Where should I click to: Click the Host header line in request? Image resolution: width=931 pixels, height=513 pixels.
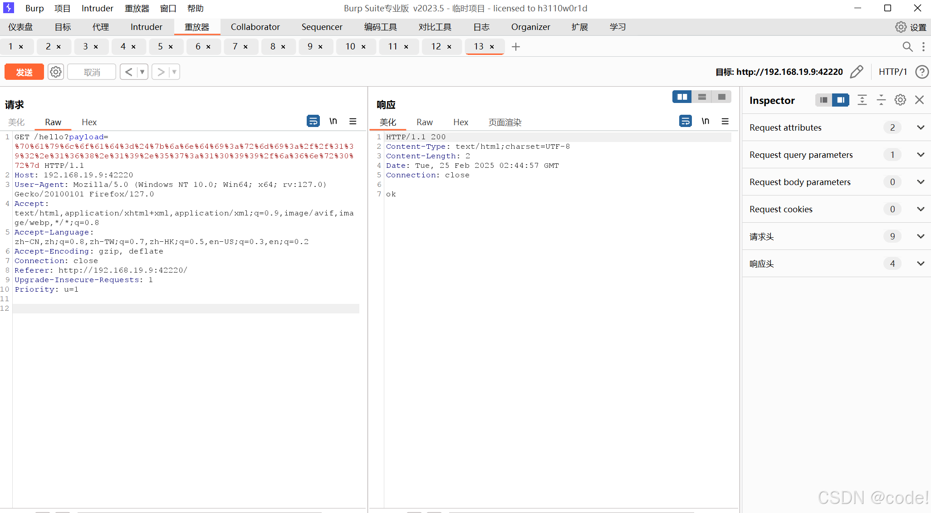(x=74, y=175)
